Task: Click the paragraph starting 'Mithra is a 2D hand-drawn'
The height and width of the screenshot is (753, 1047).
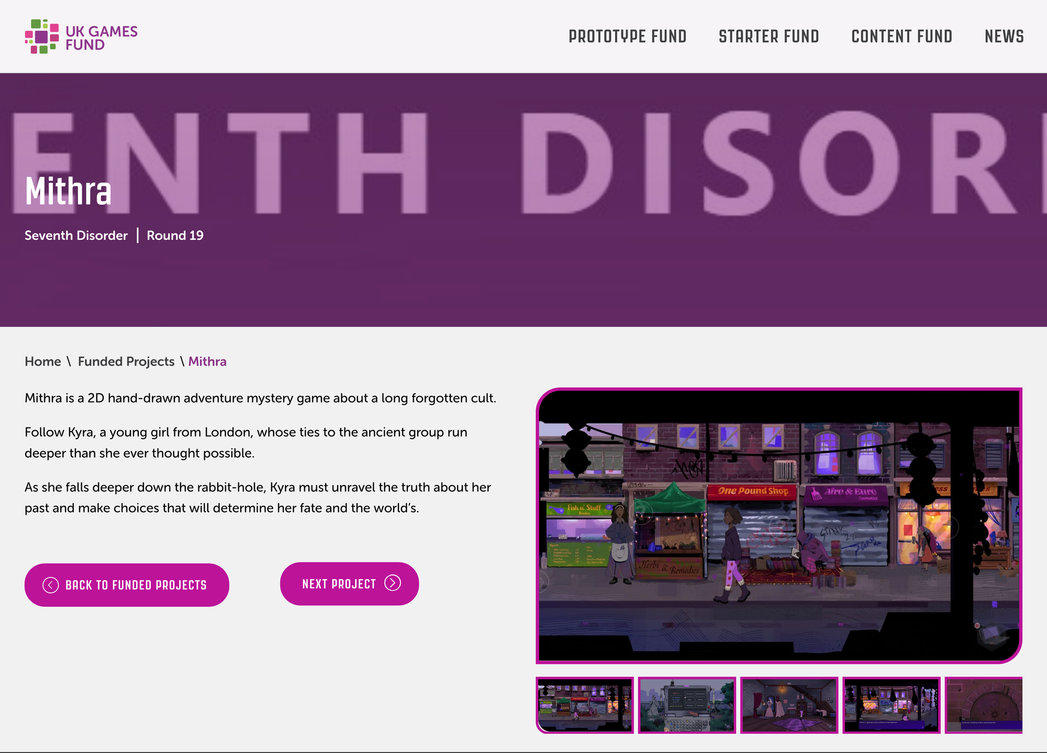Action: (260, 398)
